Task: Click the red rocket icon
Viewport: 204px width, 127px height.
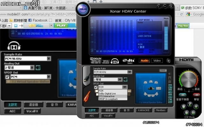Action: [87, 96]
